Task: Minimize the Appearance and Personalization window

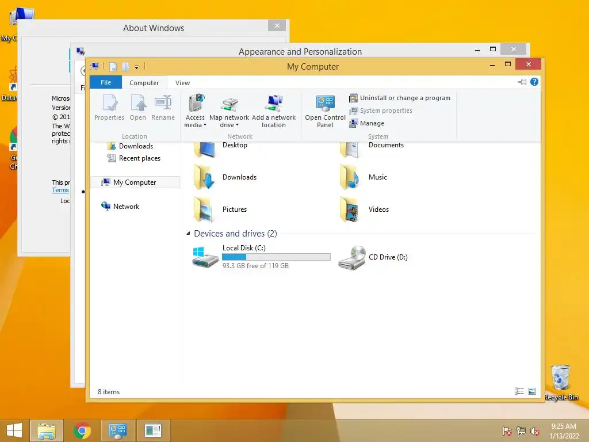Action: coord(477,49)
